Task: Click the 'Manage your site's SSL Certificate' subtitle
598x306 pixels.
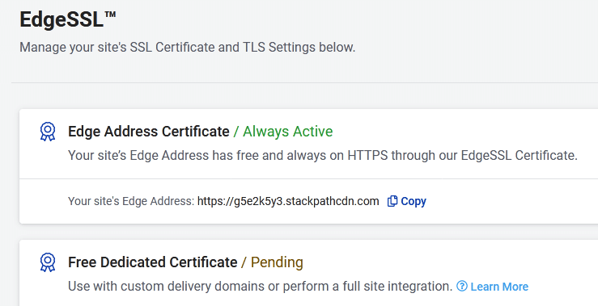Action: (187, 47)
